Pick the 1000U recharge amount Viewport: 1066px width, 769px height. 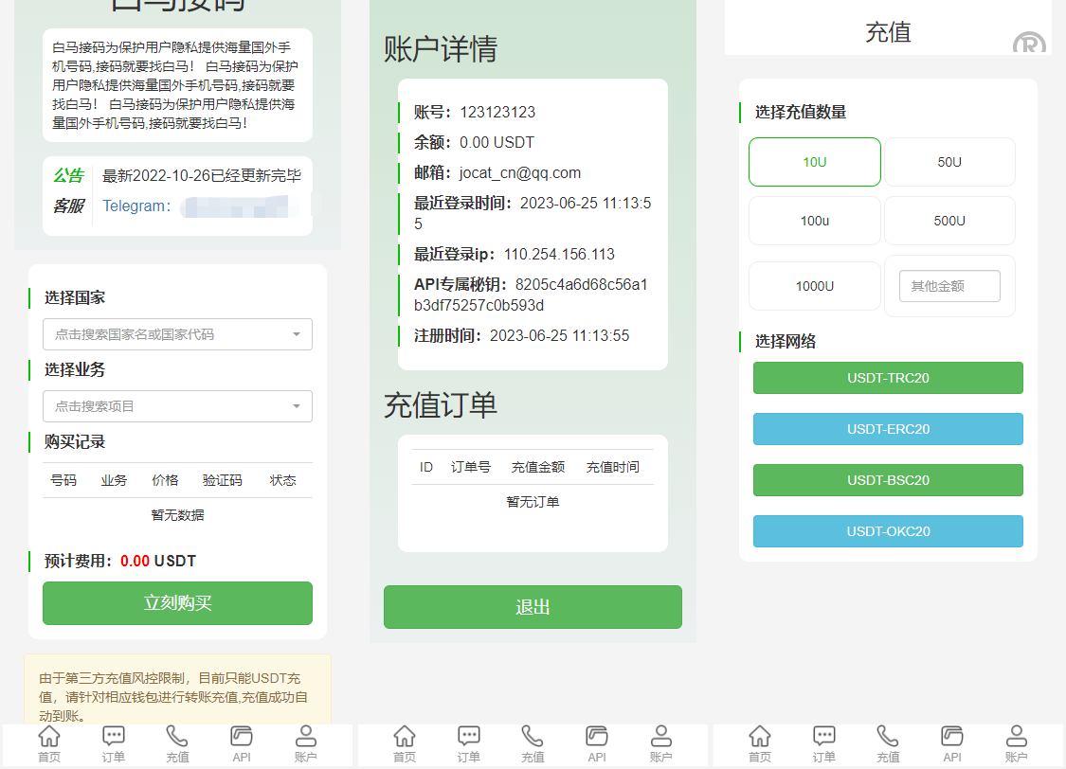815,286
